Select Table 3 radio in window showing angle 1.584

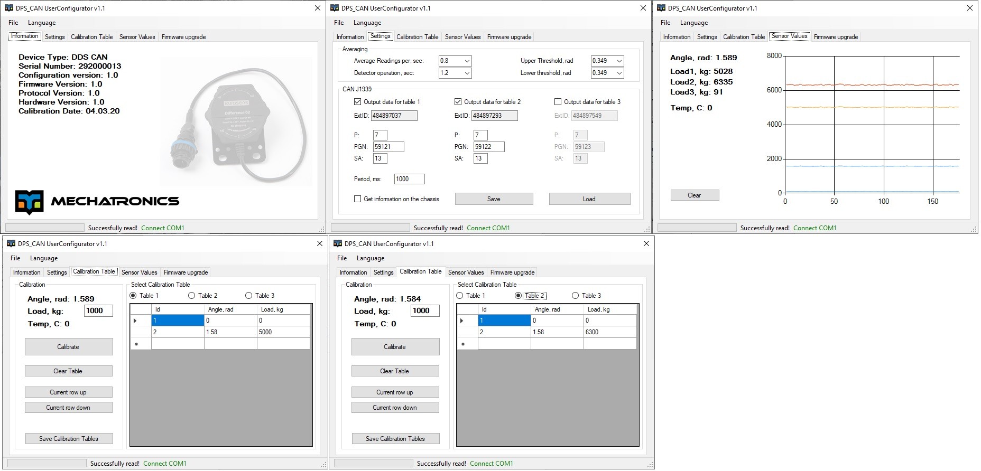point(576,296)
